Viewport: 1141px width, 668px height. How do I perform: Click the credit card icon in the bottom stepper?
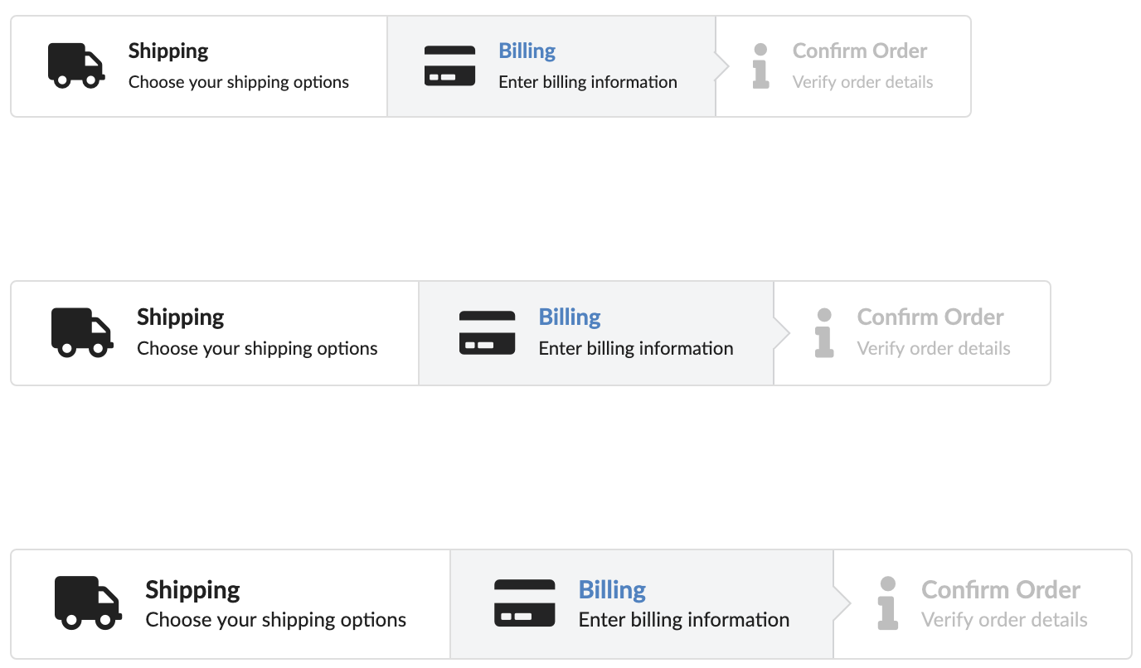tap(524, 603)
